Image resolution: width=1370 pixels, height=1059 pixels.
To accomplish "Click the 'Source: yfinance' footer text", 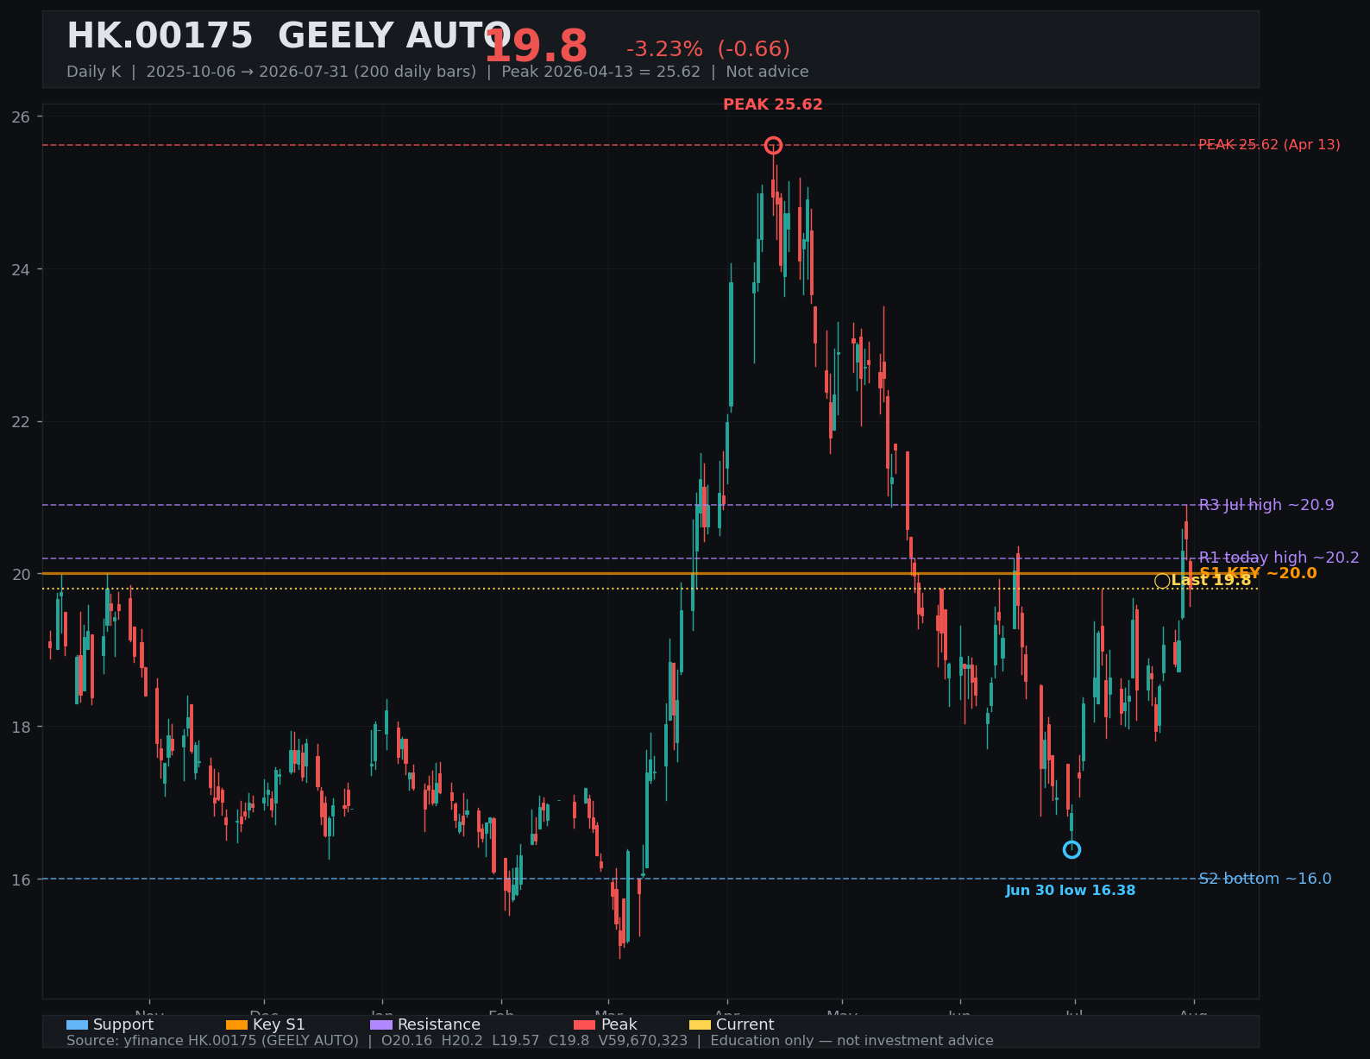I will (x=530, y=1041).
